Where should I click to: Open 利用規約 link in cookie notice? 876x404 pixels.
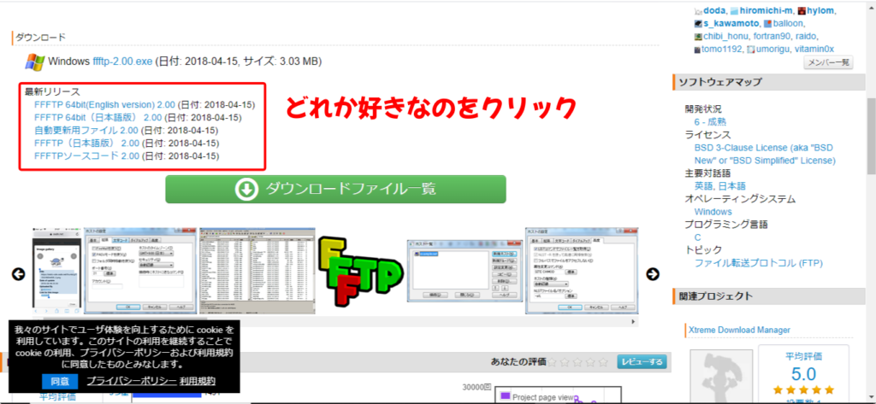[198, 381]
